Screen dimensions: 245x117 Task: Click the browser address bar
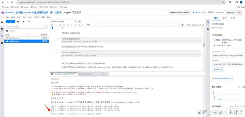119,2
